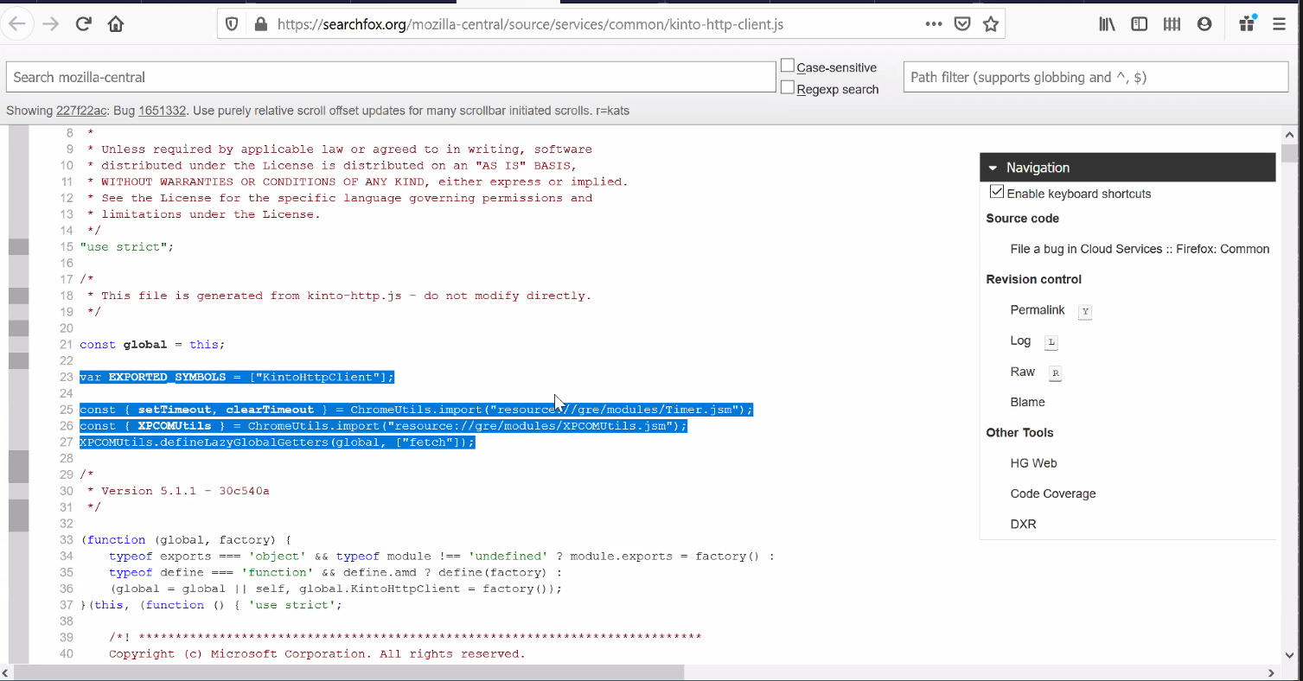Click the horizontal scrollbar thumb
The width and height of the screenshot is (1303, 681).
pyautogui.click(x=349, y=672)
